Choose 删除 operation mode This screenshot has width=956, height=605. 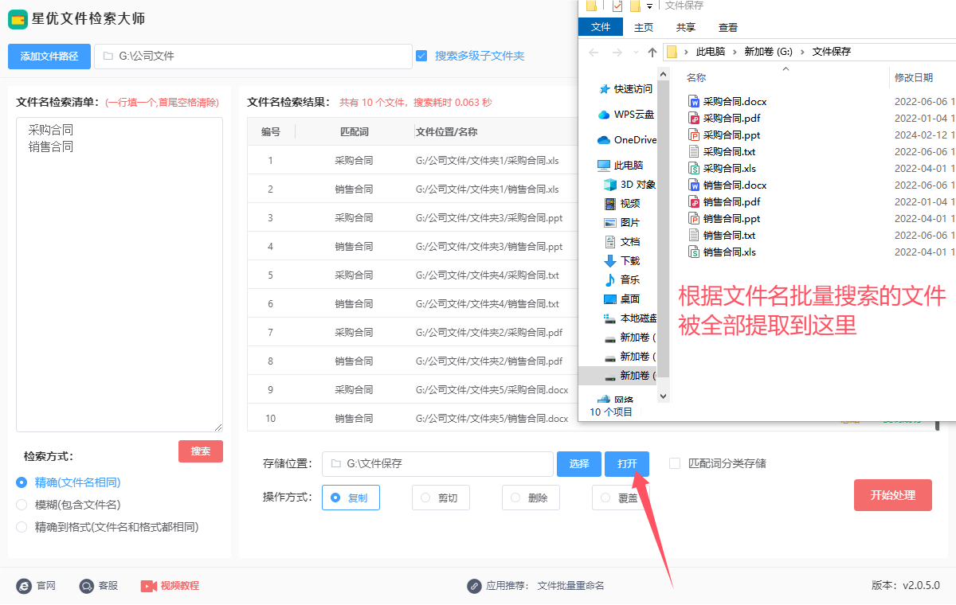[x=531, y=498]
